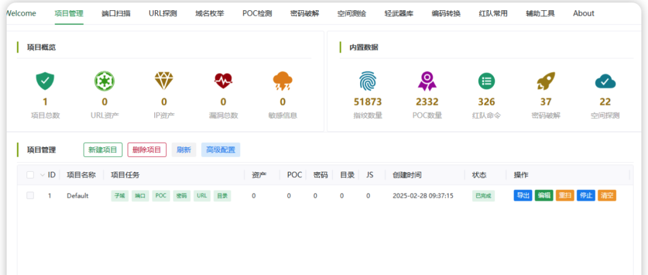Click the 端口 task tag
The image size is (648, 275).
coord(140,196)
